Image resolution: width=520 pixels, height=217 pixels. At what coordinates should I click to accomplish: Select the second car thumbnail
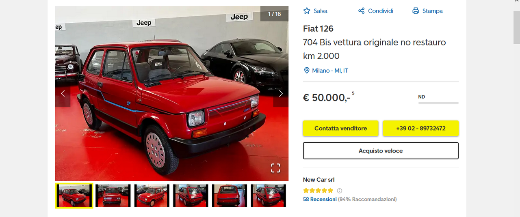coord(113,196)
